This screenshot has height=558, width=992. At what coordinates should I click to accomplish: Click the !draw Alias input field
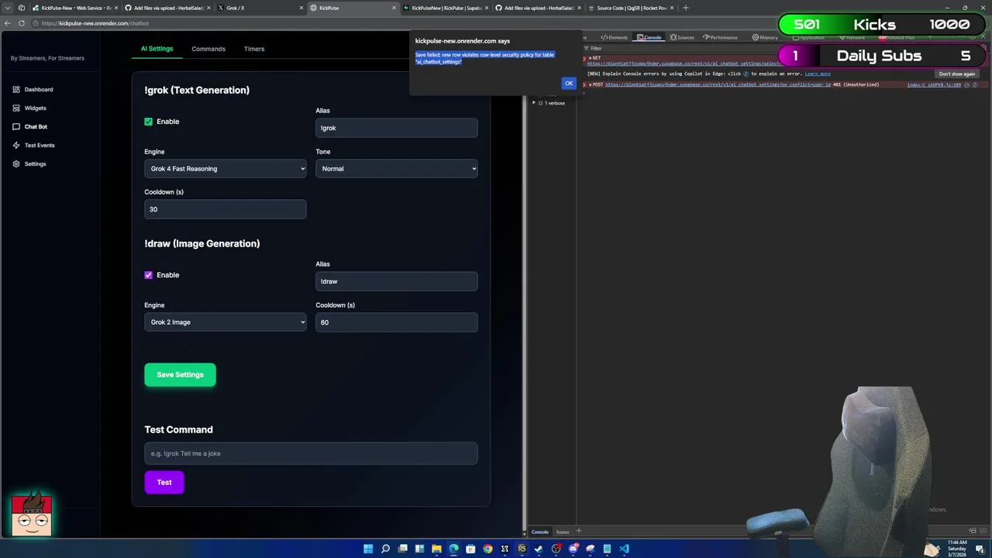tap(397, 281)
